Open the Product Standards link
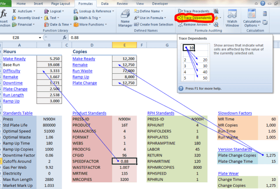280x189 pixels. (89, 113)
